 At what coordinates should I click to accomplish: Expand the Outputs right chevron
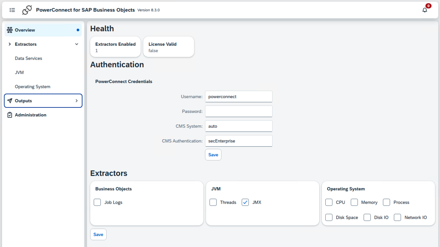click(77, 101)
